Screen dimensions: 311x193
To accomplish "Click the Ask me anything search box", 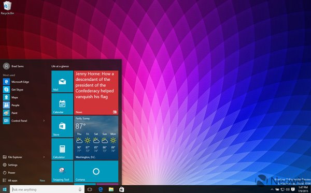I will [x=47, y=189].
